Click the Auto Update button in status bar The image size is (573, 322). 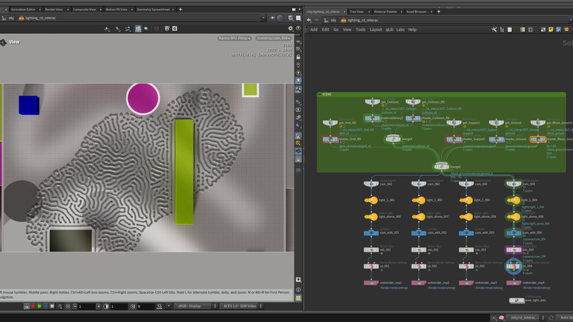[x=565, y=318]
